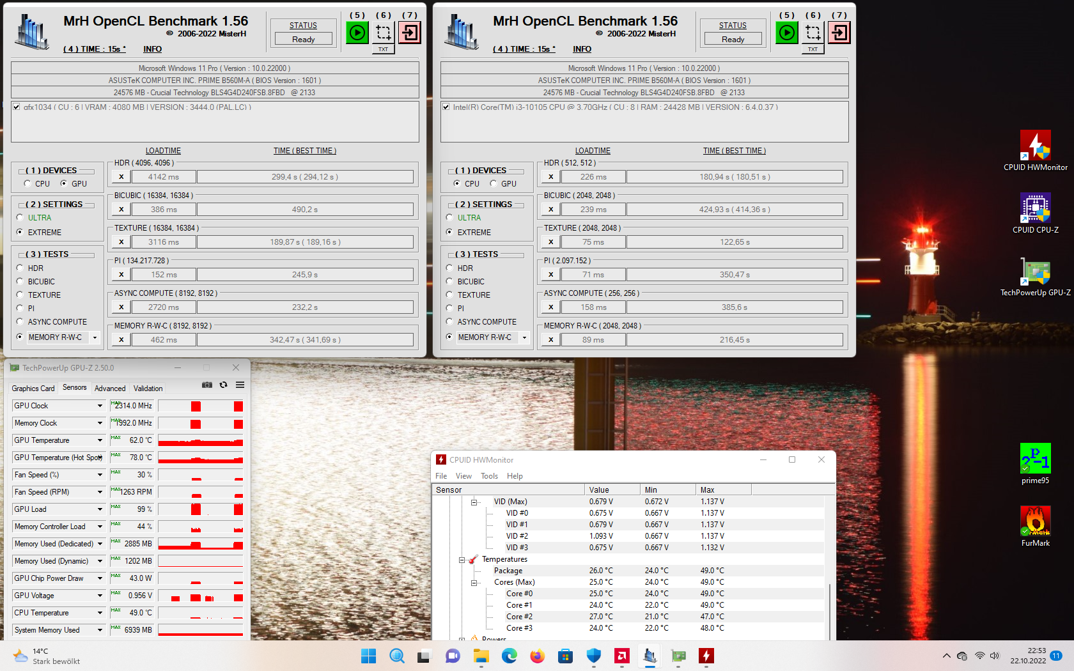Screen dimensions: 1074x671
Task: Collapse VID (Max) tree node in HWMonitor
Action: click(x=474, y=502)
